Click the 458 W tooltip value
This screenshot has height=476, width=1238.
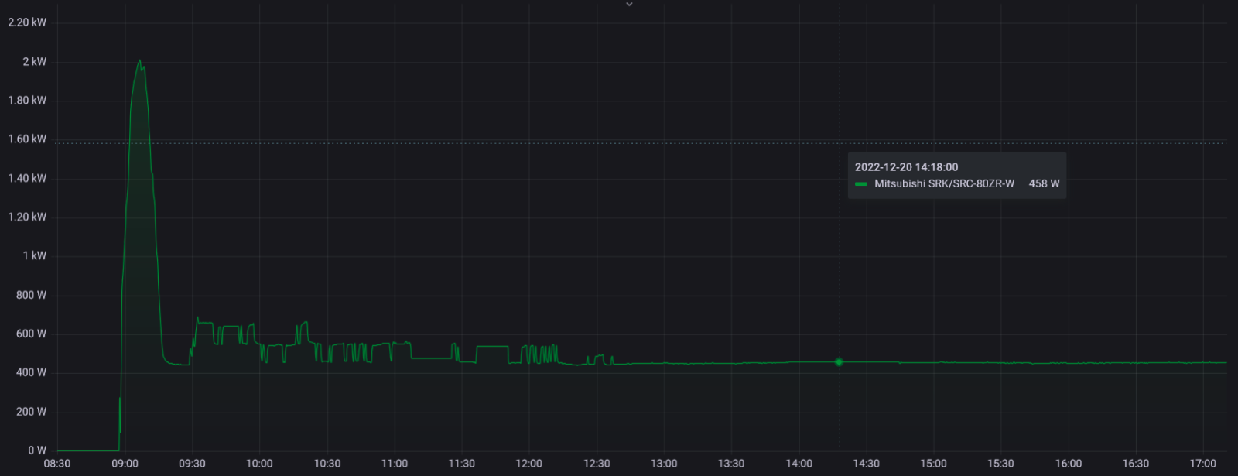pyautogui.click(x=1044, y=184)
